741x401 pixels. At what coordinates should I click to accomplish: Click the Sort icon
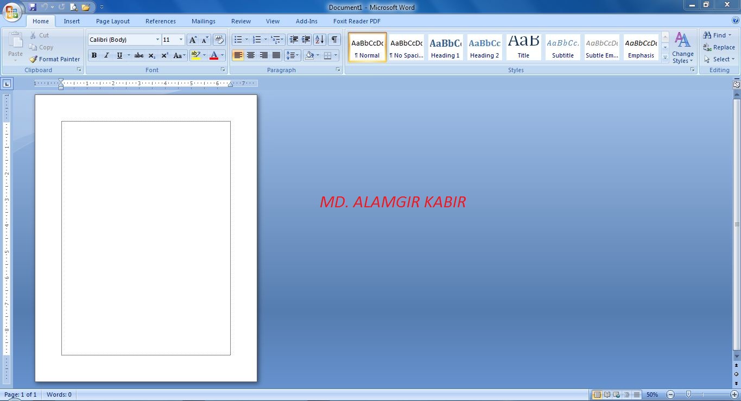[320, 40]
